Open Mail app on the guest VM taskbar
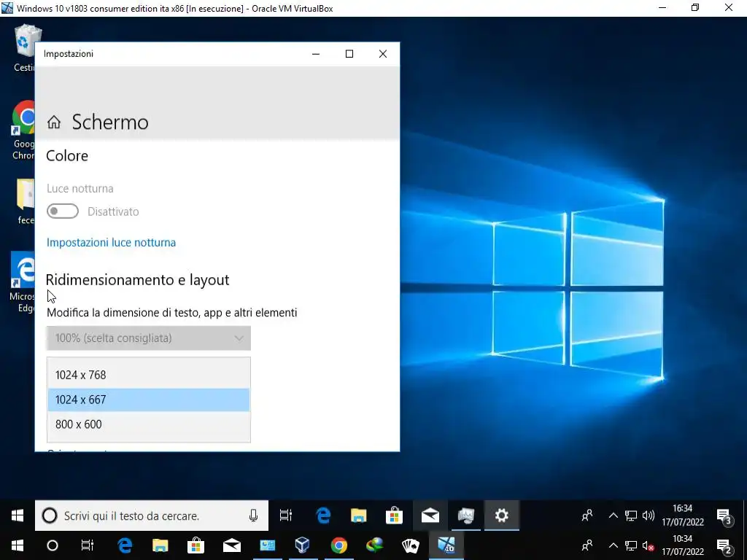Screen dimensions: 747x560 (x=430, y=516)
